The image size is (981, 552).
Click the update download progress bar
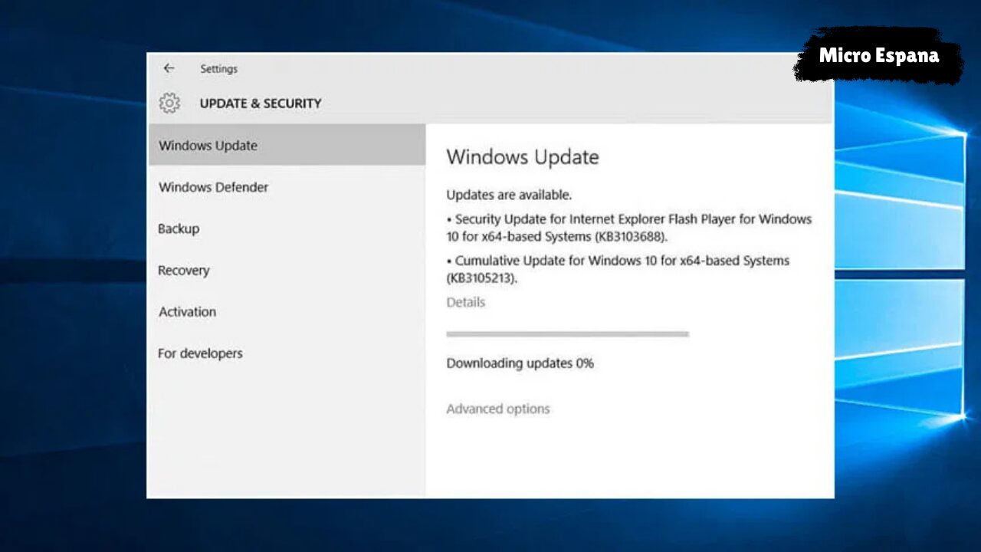567,334
